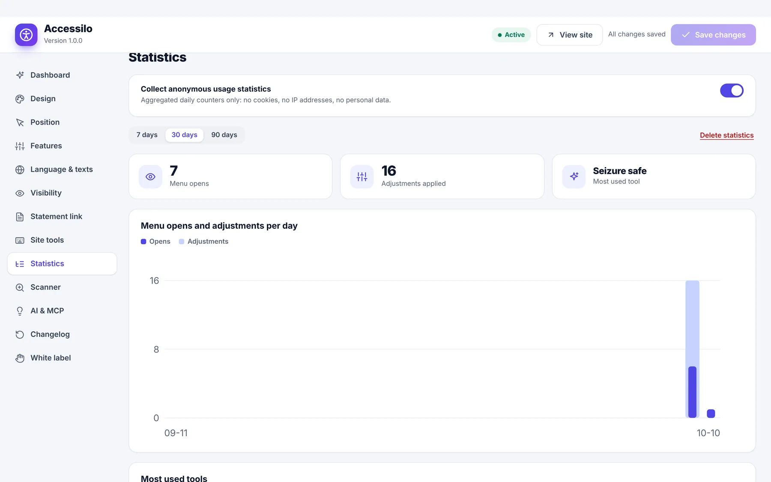View the Changelog
This screenshot has height=482, width=771.
[x=62, y=334]
